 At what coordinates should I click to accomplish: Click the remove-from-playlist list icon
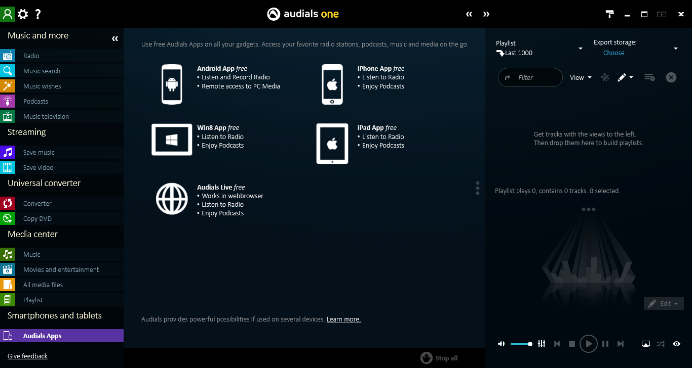(x=649, y=77)
